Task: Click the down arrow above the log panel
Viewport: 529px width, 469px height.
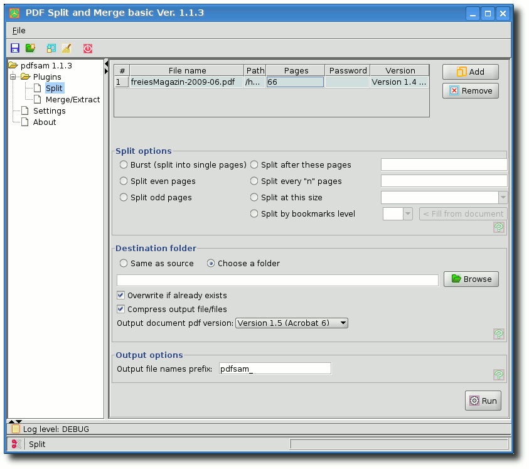Action: click(x=19, y=421)
